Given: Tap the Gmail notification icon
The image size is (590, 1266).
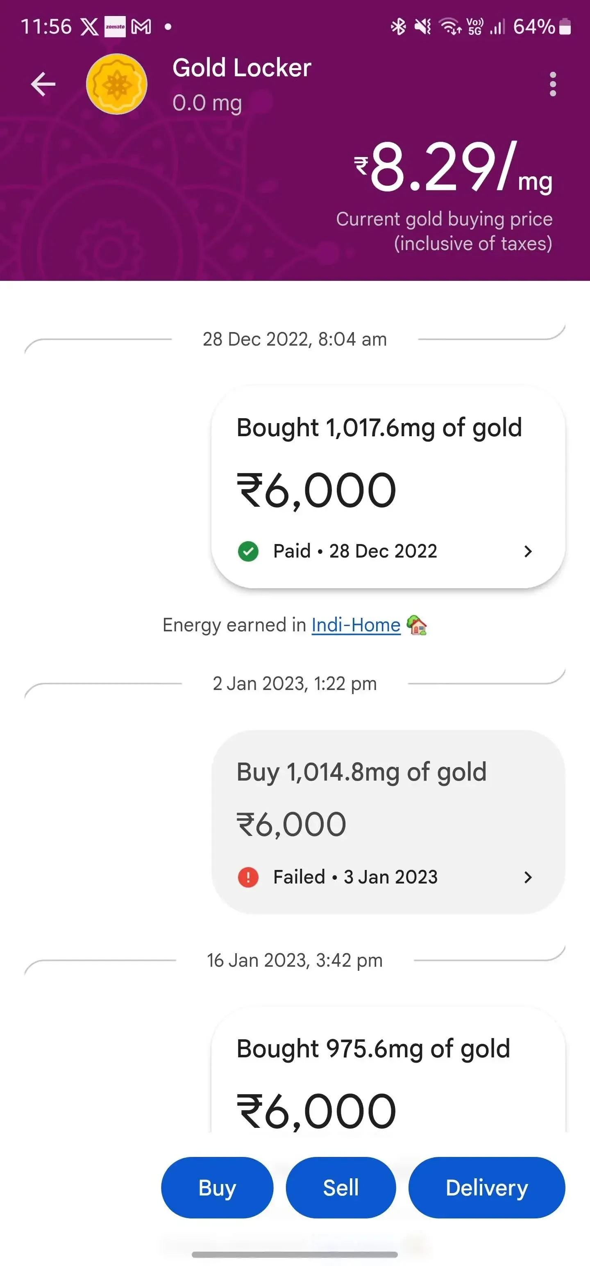Looking at the screenshot, I should (141, 27).
